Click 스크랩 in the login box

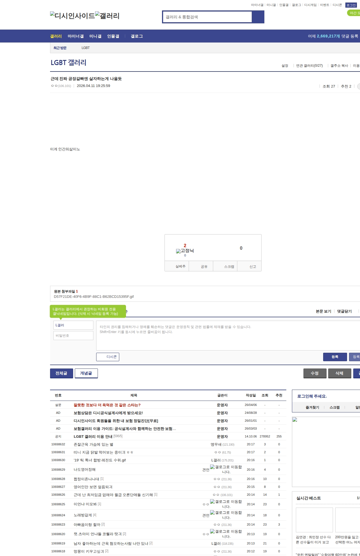coord(335,407)
